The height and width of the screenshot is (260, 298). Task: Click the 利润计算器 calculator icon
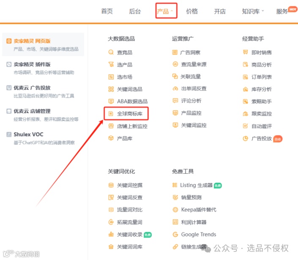click(x=175, y=222)
